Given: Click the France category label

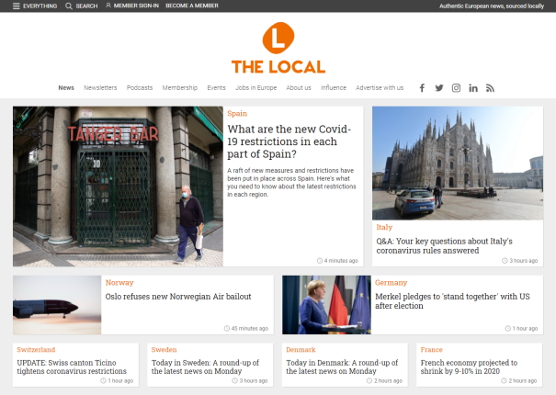Looking at the screenshot, I should click(432, 350).
